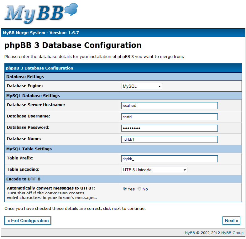The width and height of the screenshot is (246, 239).
Task: Click the 'Database Name:' label
Action: point(24,139)
